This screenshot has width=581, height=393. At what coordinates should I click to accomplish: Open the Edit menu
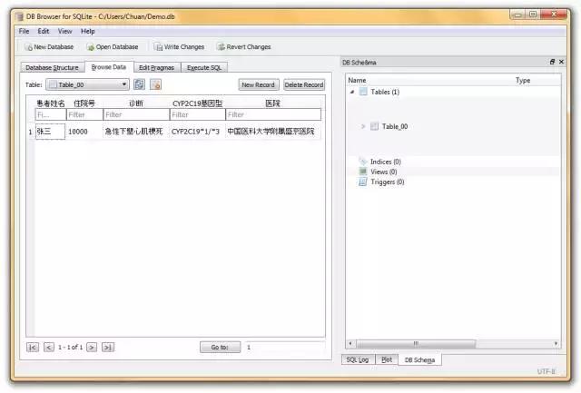tap(44, 31)
